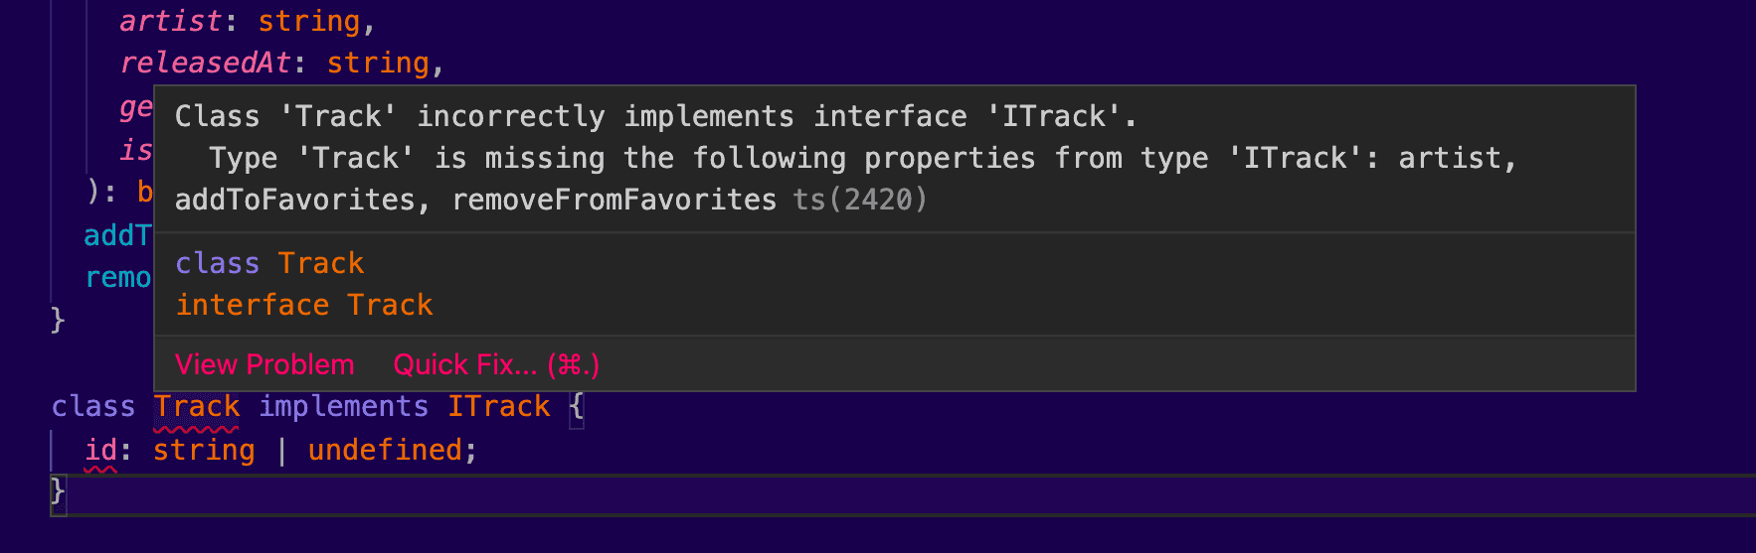Click the undefined keyword in the id type
Image resolution: width=1756 pixels, height=553 pixels.
click(x=385, y=451)
